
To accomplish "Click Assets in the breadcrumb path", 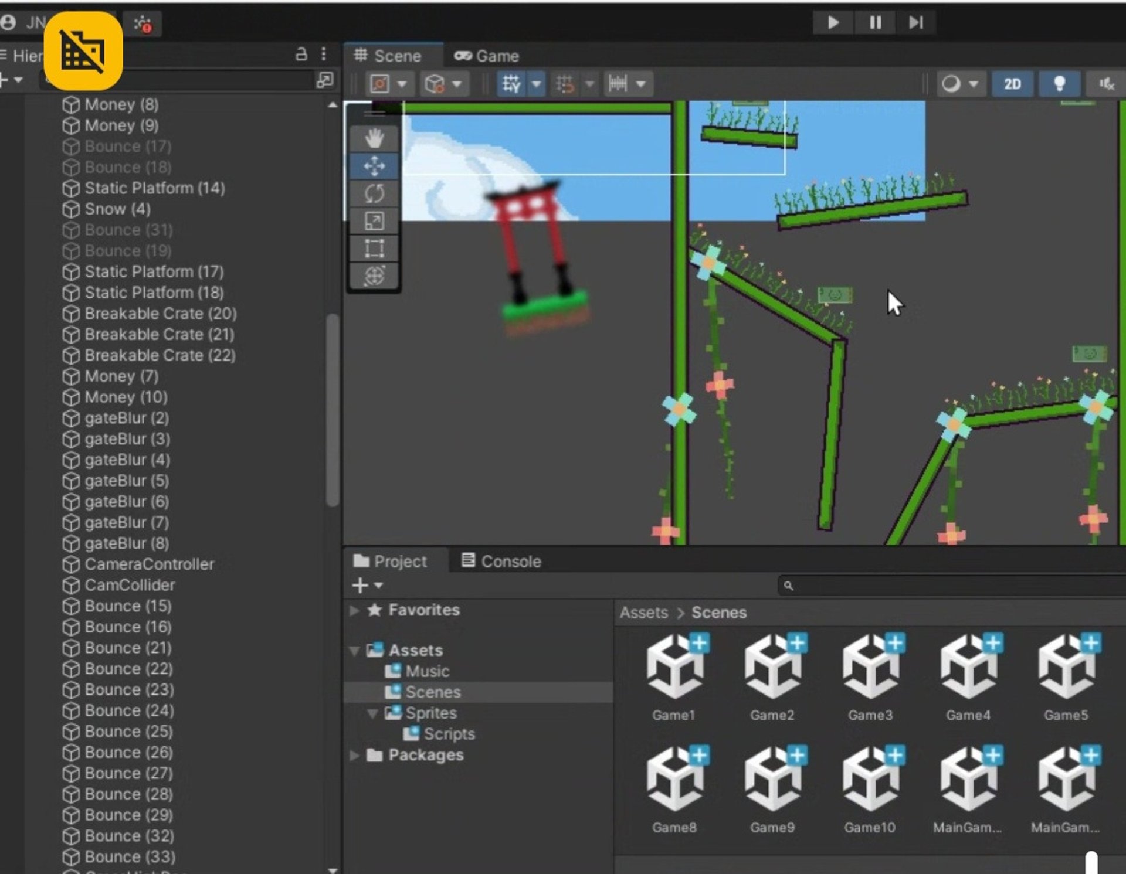I will click(643, 613).
